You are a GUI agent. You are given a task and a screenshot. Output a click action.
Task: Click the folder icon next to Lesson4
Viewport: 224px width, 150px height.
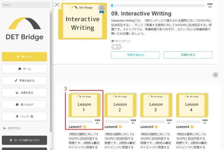pos(192,127)
